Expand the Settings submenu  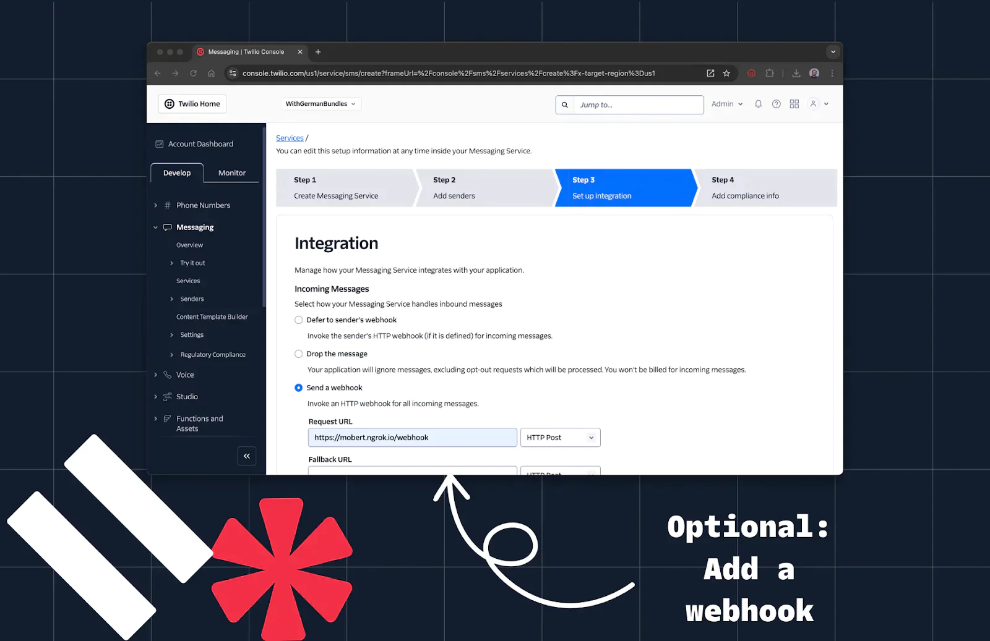(x=172, y=335)
